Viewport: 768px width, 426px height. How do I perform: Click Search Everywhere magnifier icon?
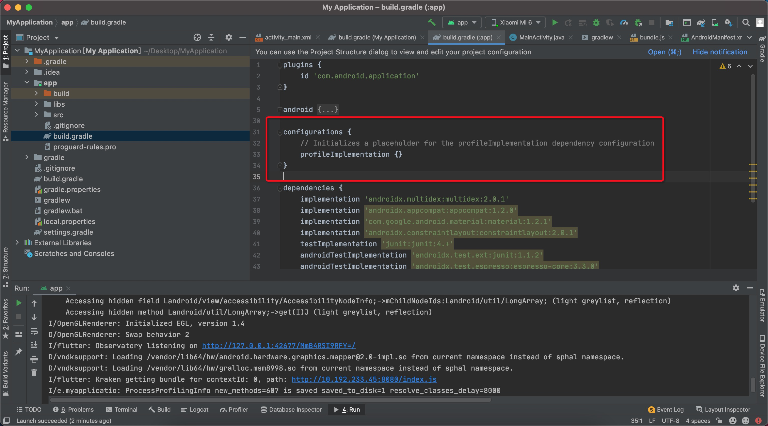click(746, 22)
